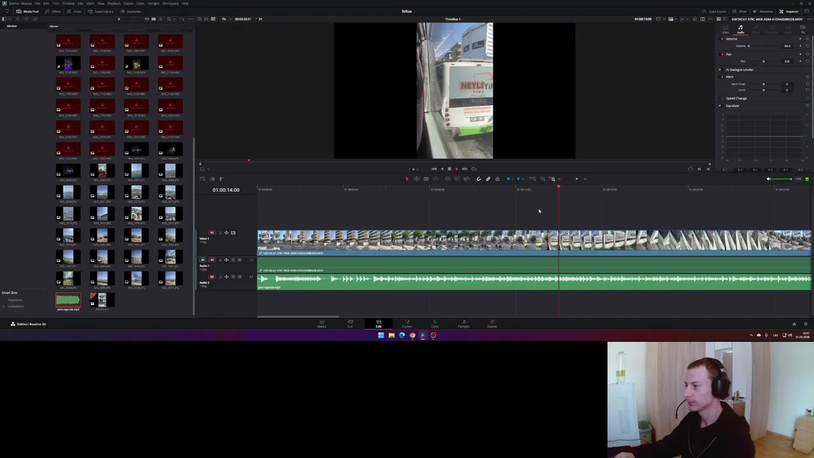Image resolution: width=814 pixels, height=458 pixels.
Task: Open Quick Export
Action: point(714,11)
